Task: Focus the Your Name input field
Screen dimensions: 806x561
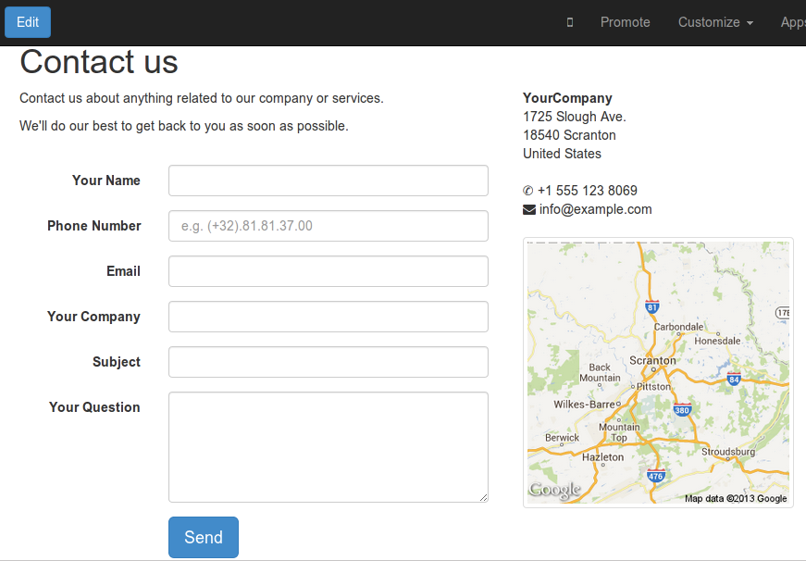Action: click(x=329, y=181)
